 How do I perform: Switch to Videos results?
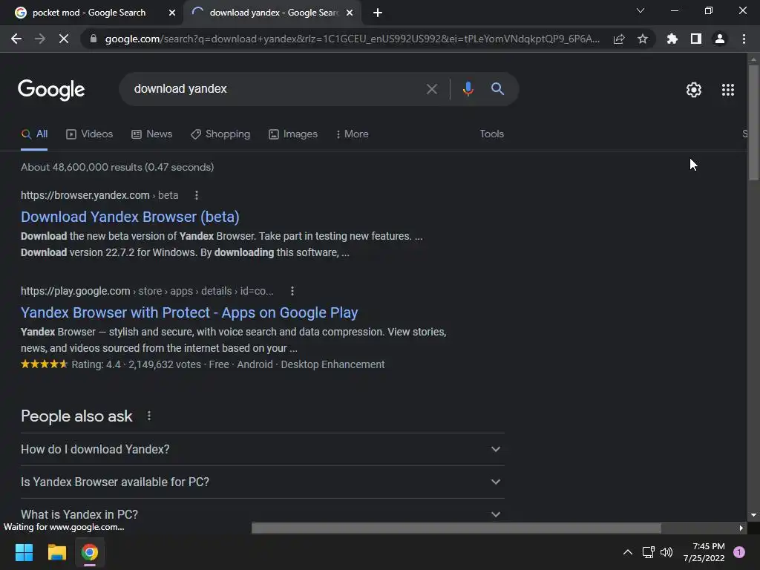pyautogui.click(x=89, y=134)
